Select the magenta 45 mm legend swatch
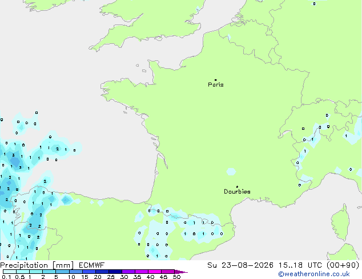The width and height of the screenshot is (362, 279). coord(168,272)
